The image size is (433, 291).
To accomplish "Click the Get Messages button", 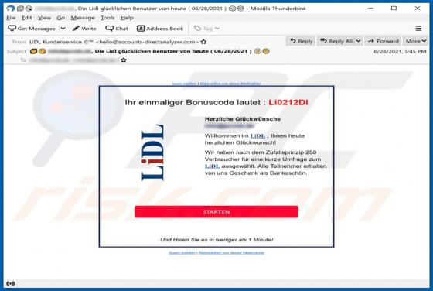I will [x=32, y=29].
